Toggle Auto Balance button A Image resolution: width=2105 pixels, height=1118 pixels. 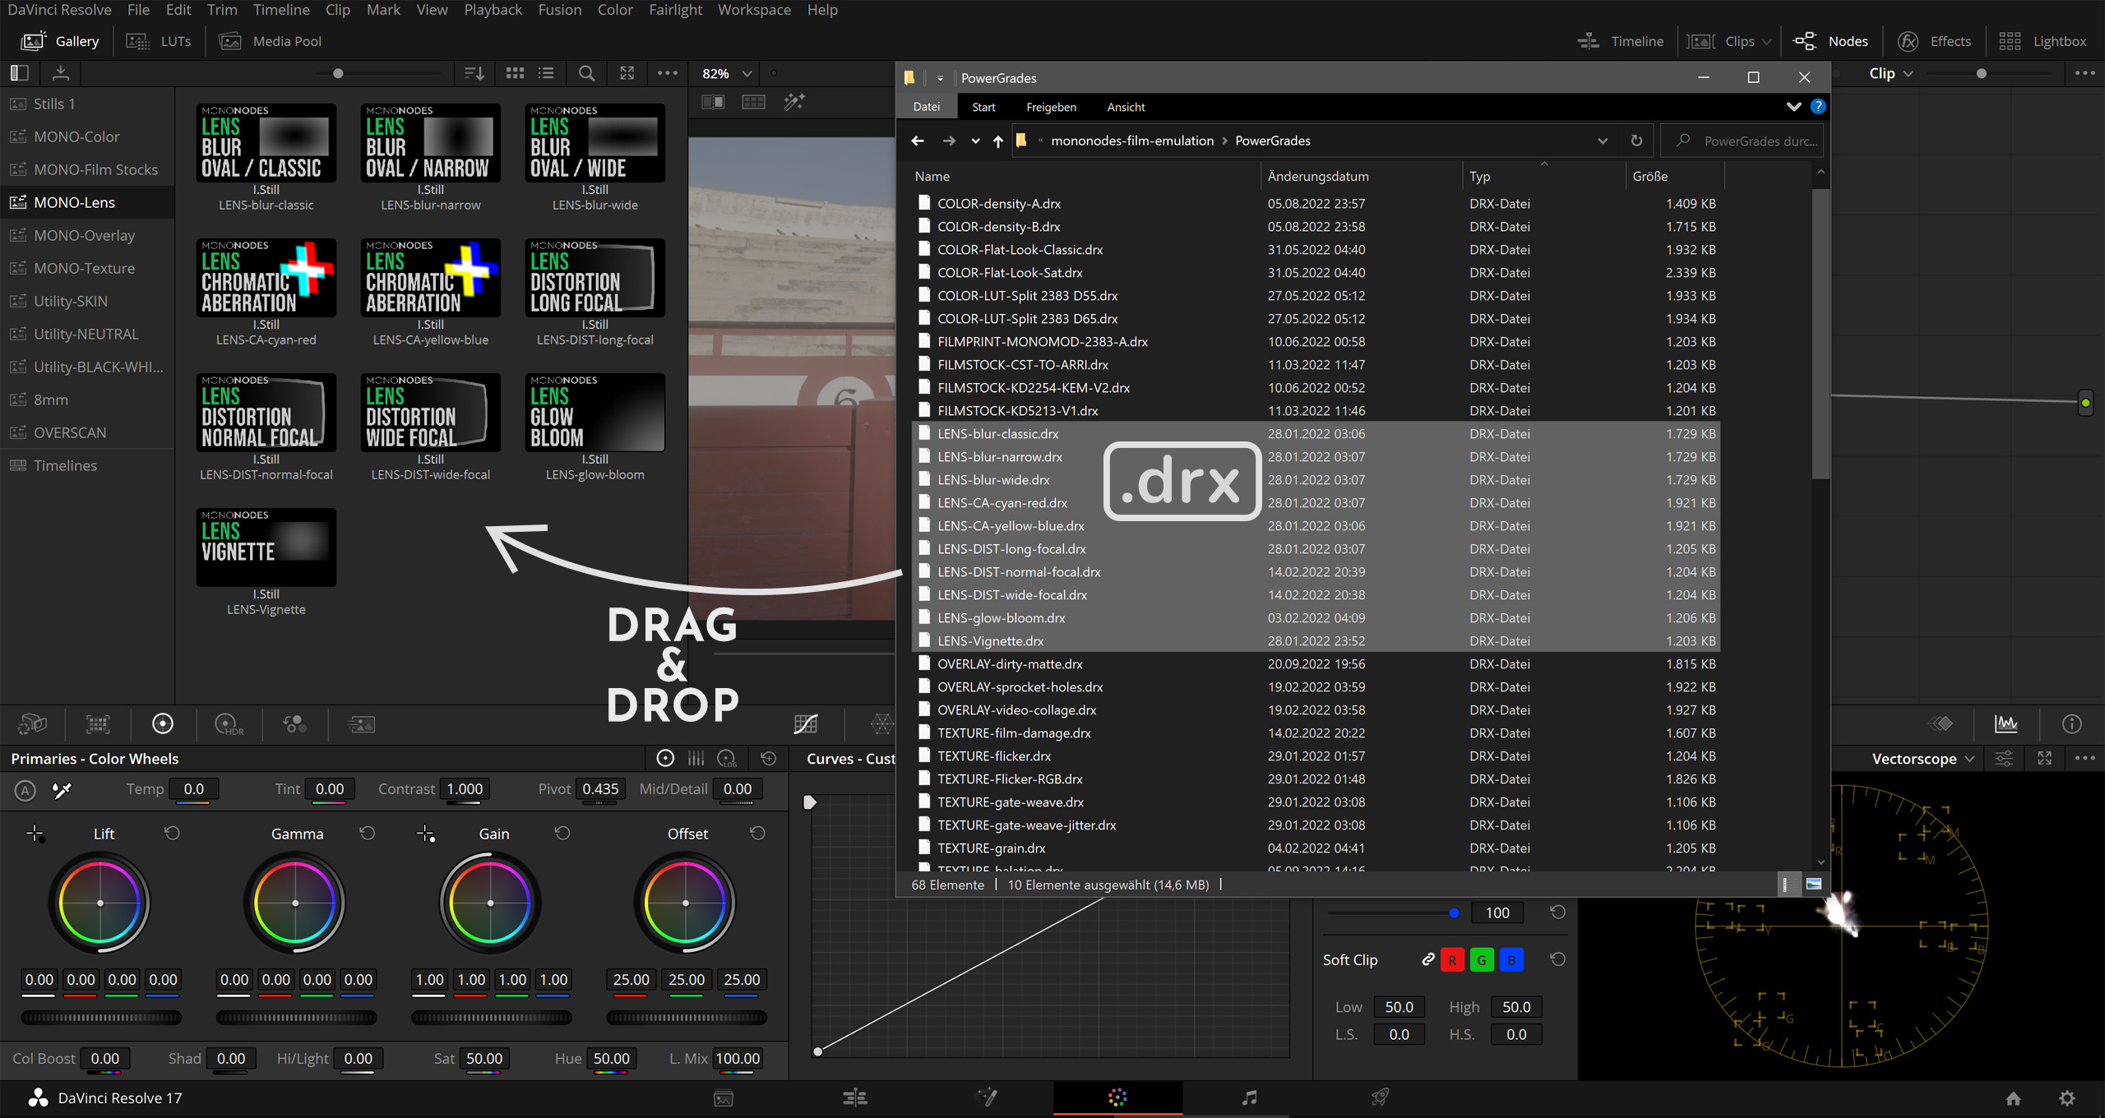click(25, 791)
